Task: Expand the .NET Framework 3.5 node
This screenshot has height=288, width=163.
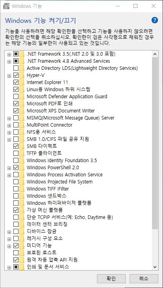Action: click(x=9, y=54)
